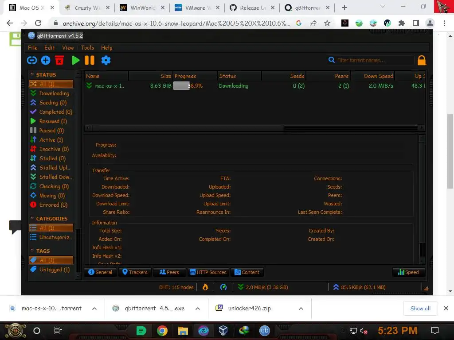Open the Trackers properties tab

(x=135, y=272)
